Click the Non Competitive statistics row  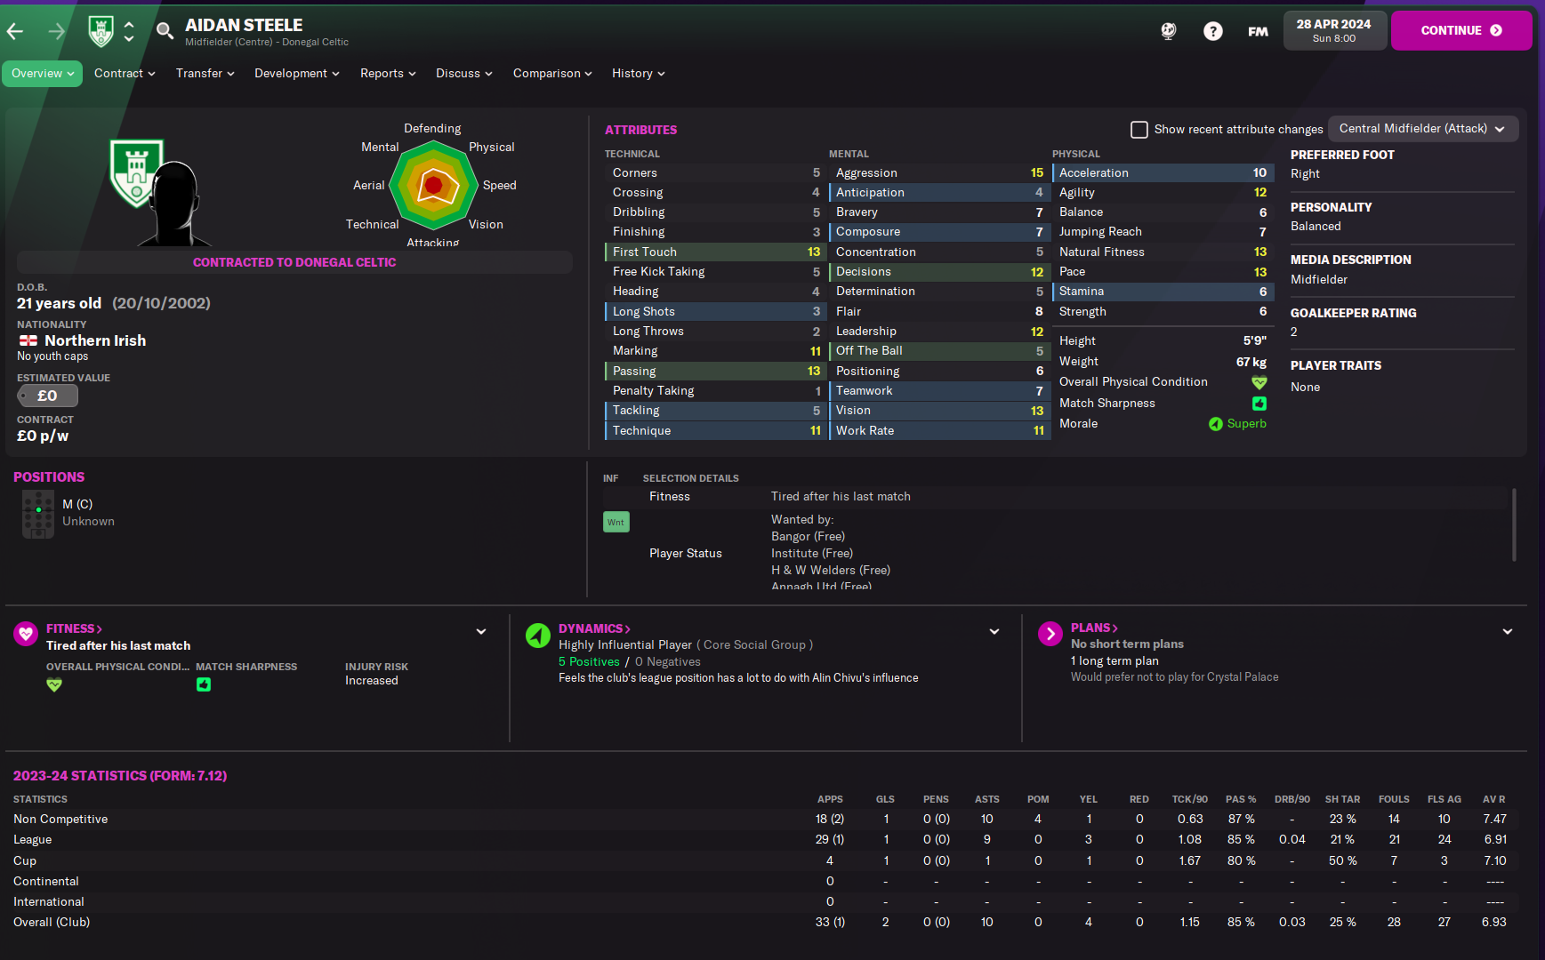[765, 820]
